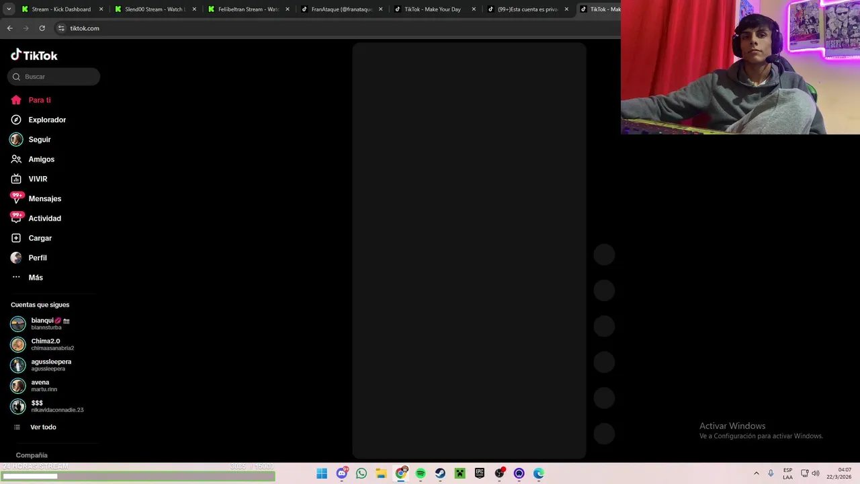Click Chrome icon in taskbar
Screen dimensions: 860x484
coord(401,473)
